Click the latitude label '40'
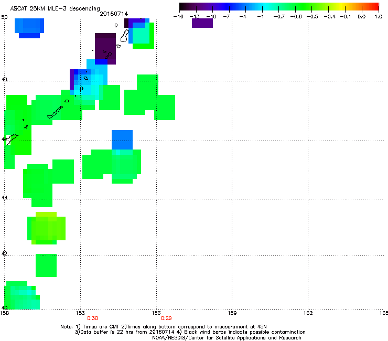 4,307
